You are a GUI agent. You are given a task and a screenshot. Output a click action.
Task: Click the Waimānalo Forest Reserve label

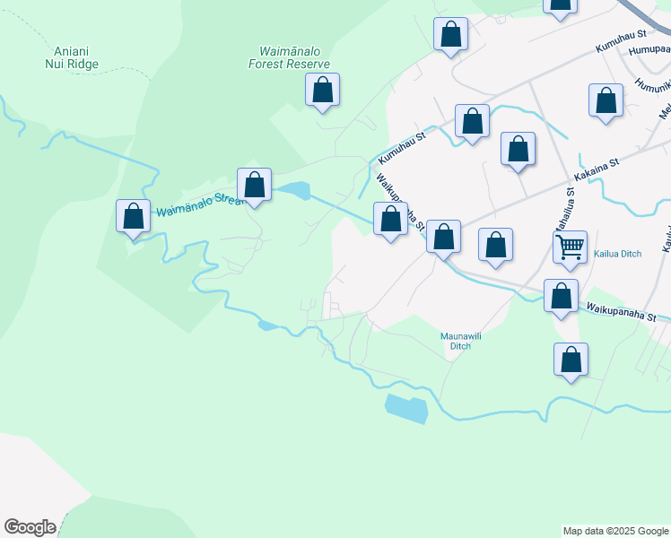[289, 57]
